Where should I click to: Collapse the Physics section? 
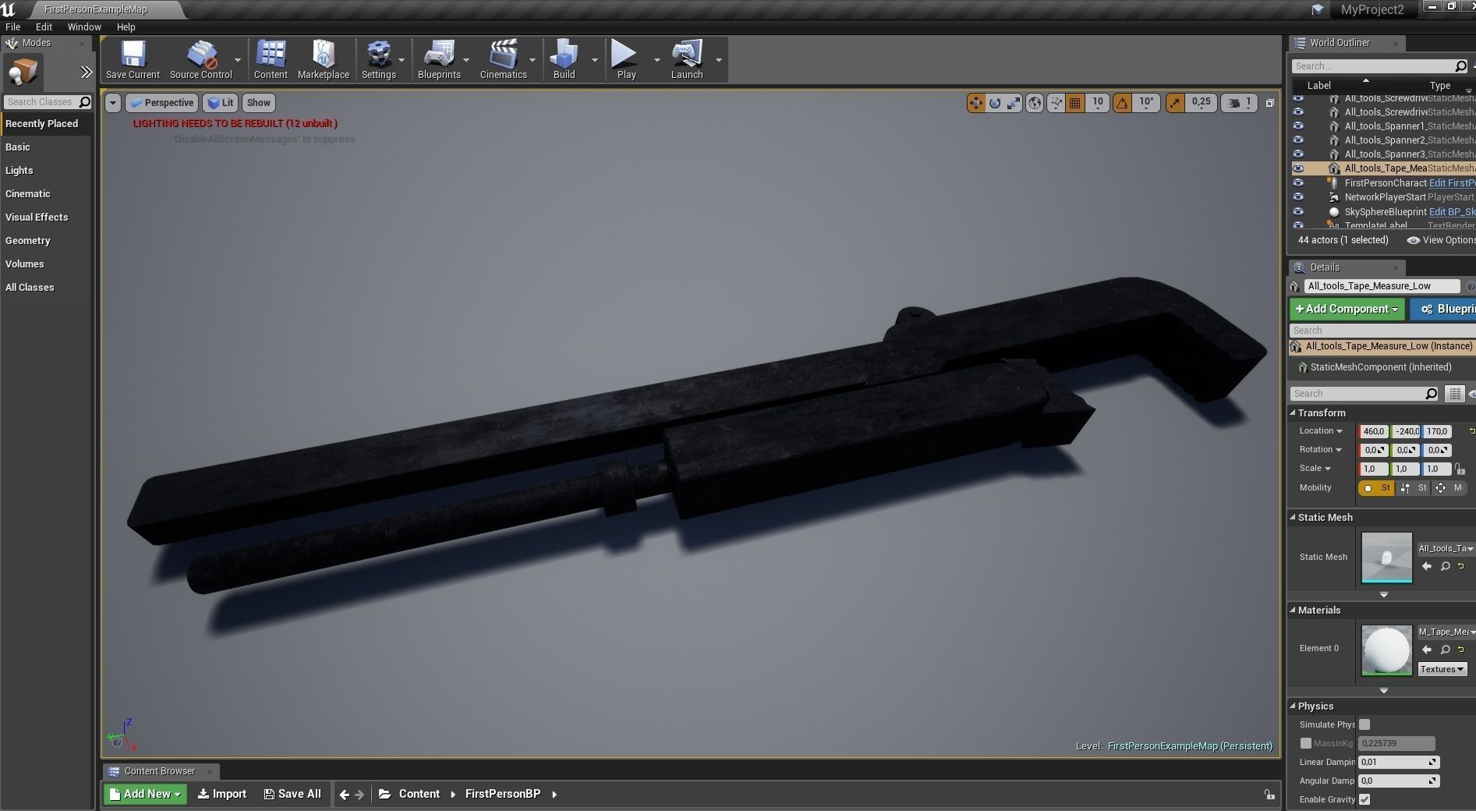(x=1292, y=706)
